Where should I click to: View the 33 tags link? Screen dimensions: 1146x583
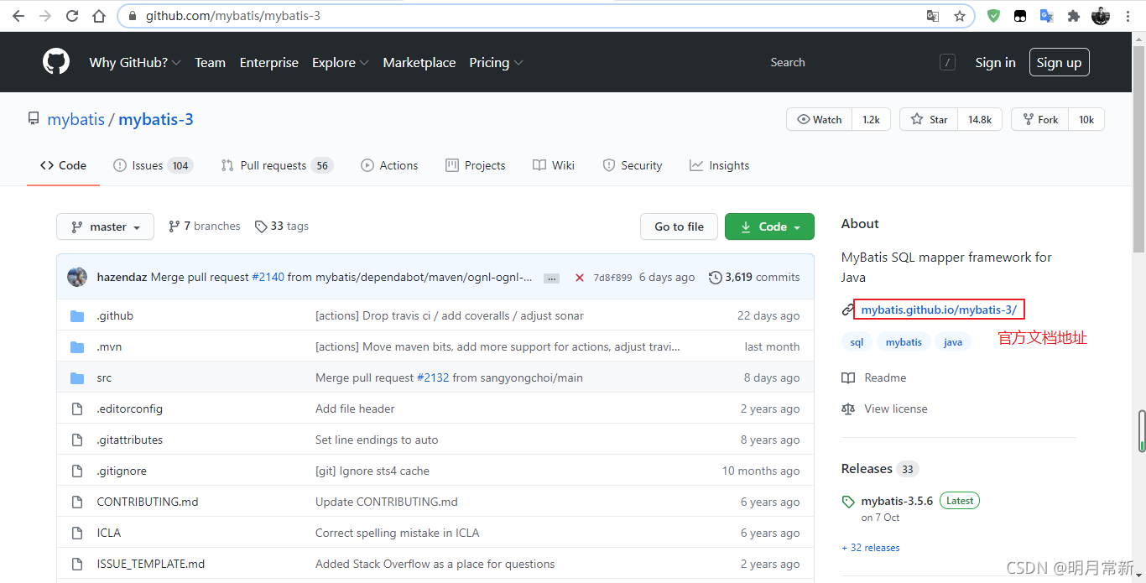coord(282,226)
